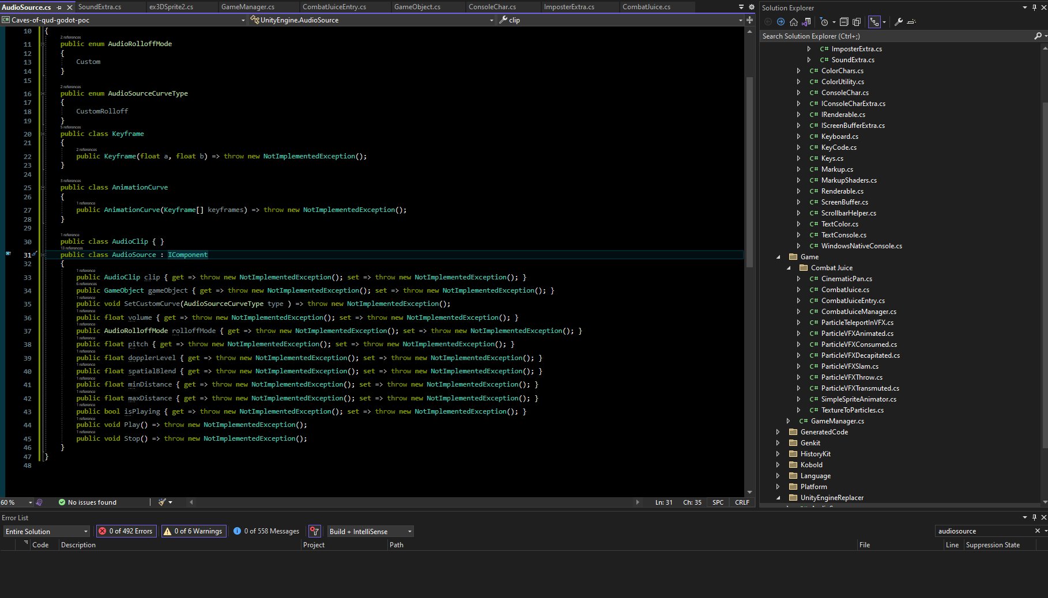
Task: Pin the AudioSource.cs tab
Action: [59, 7]
